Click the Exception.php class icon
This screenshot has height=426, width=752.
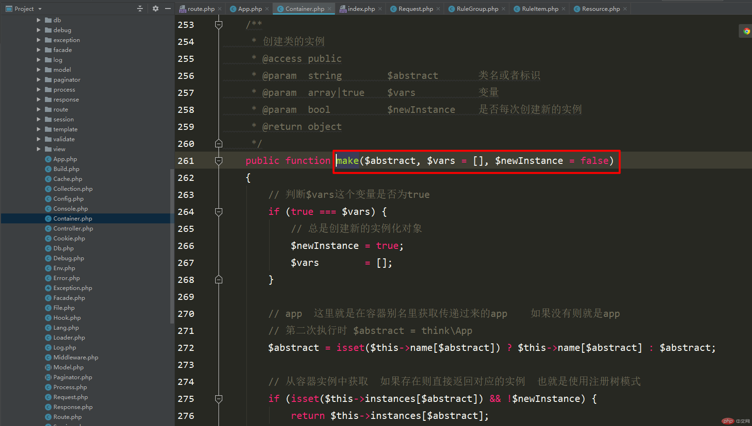48,288
